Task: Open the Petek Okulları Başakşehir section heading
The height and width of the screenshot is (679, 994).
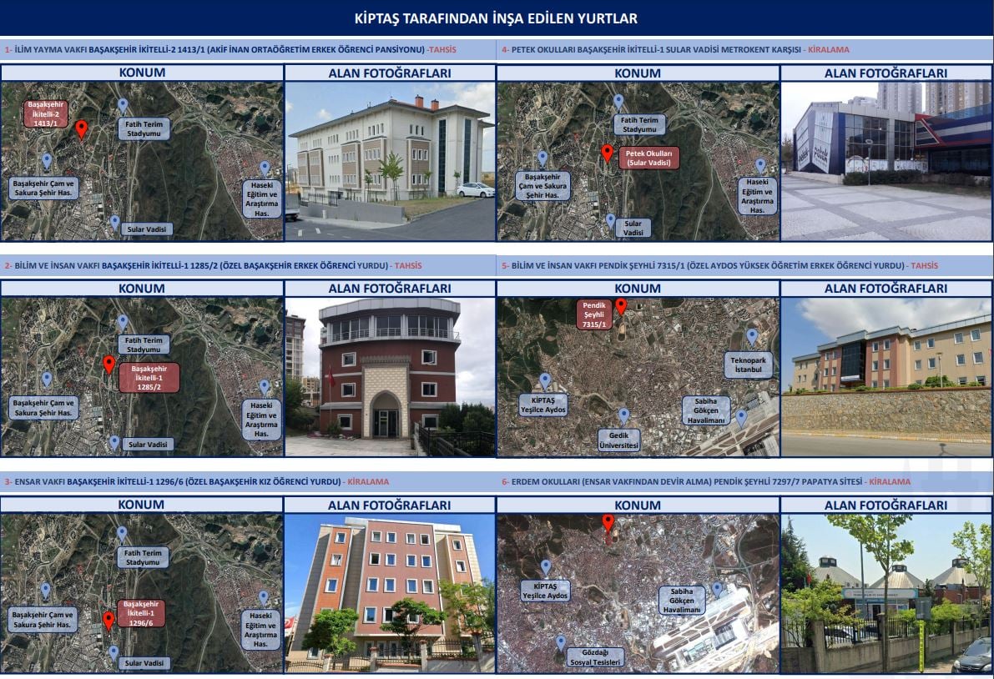Action: [675, 49]
